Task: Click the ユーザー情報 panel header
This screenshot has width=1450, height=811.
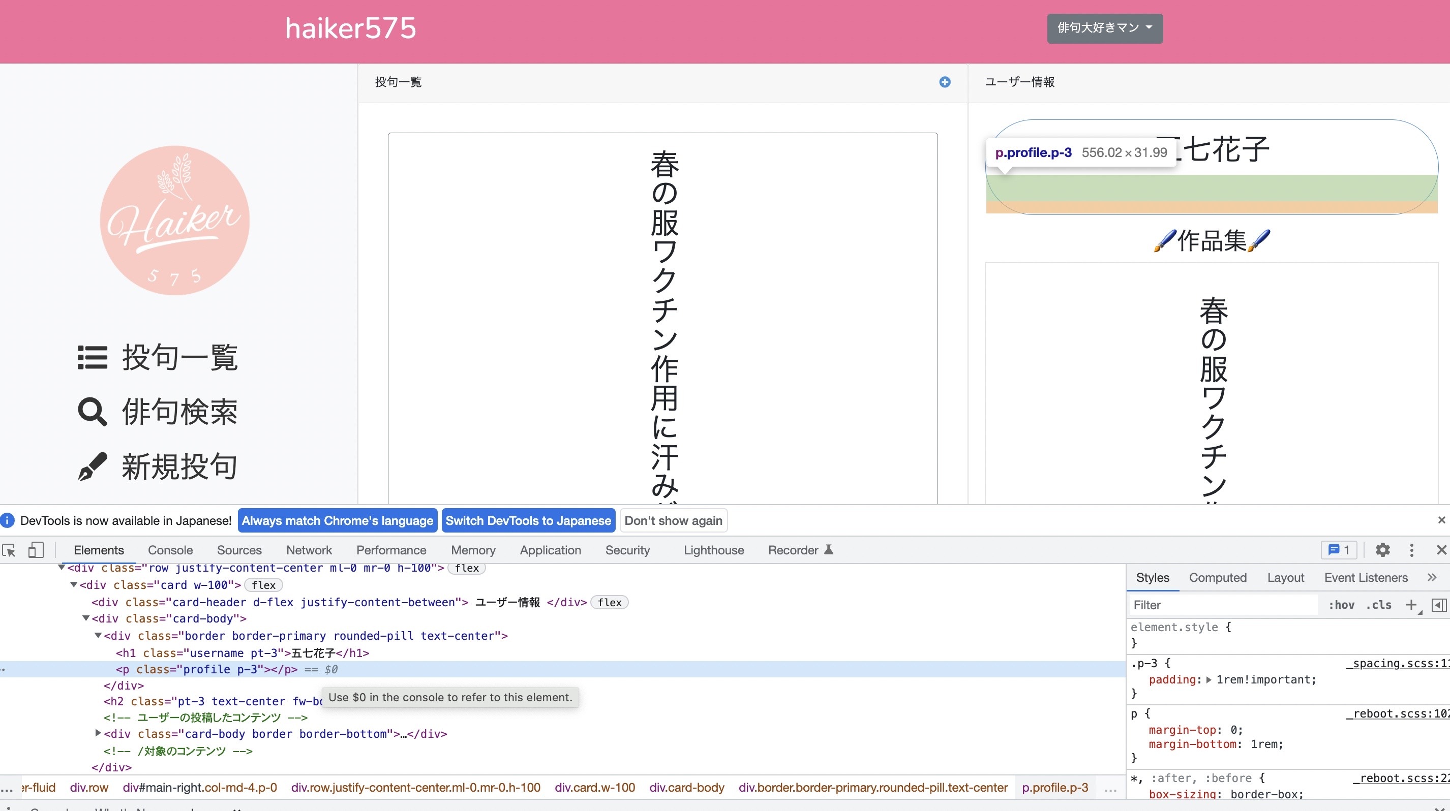Action: click(1020, 82)
